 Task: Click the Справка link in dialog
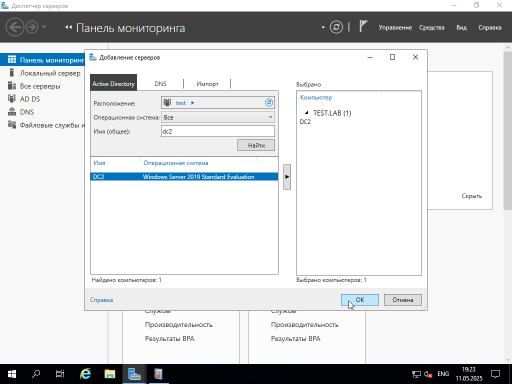(x=101, y=300)
